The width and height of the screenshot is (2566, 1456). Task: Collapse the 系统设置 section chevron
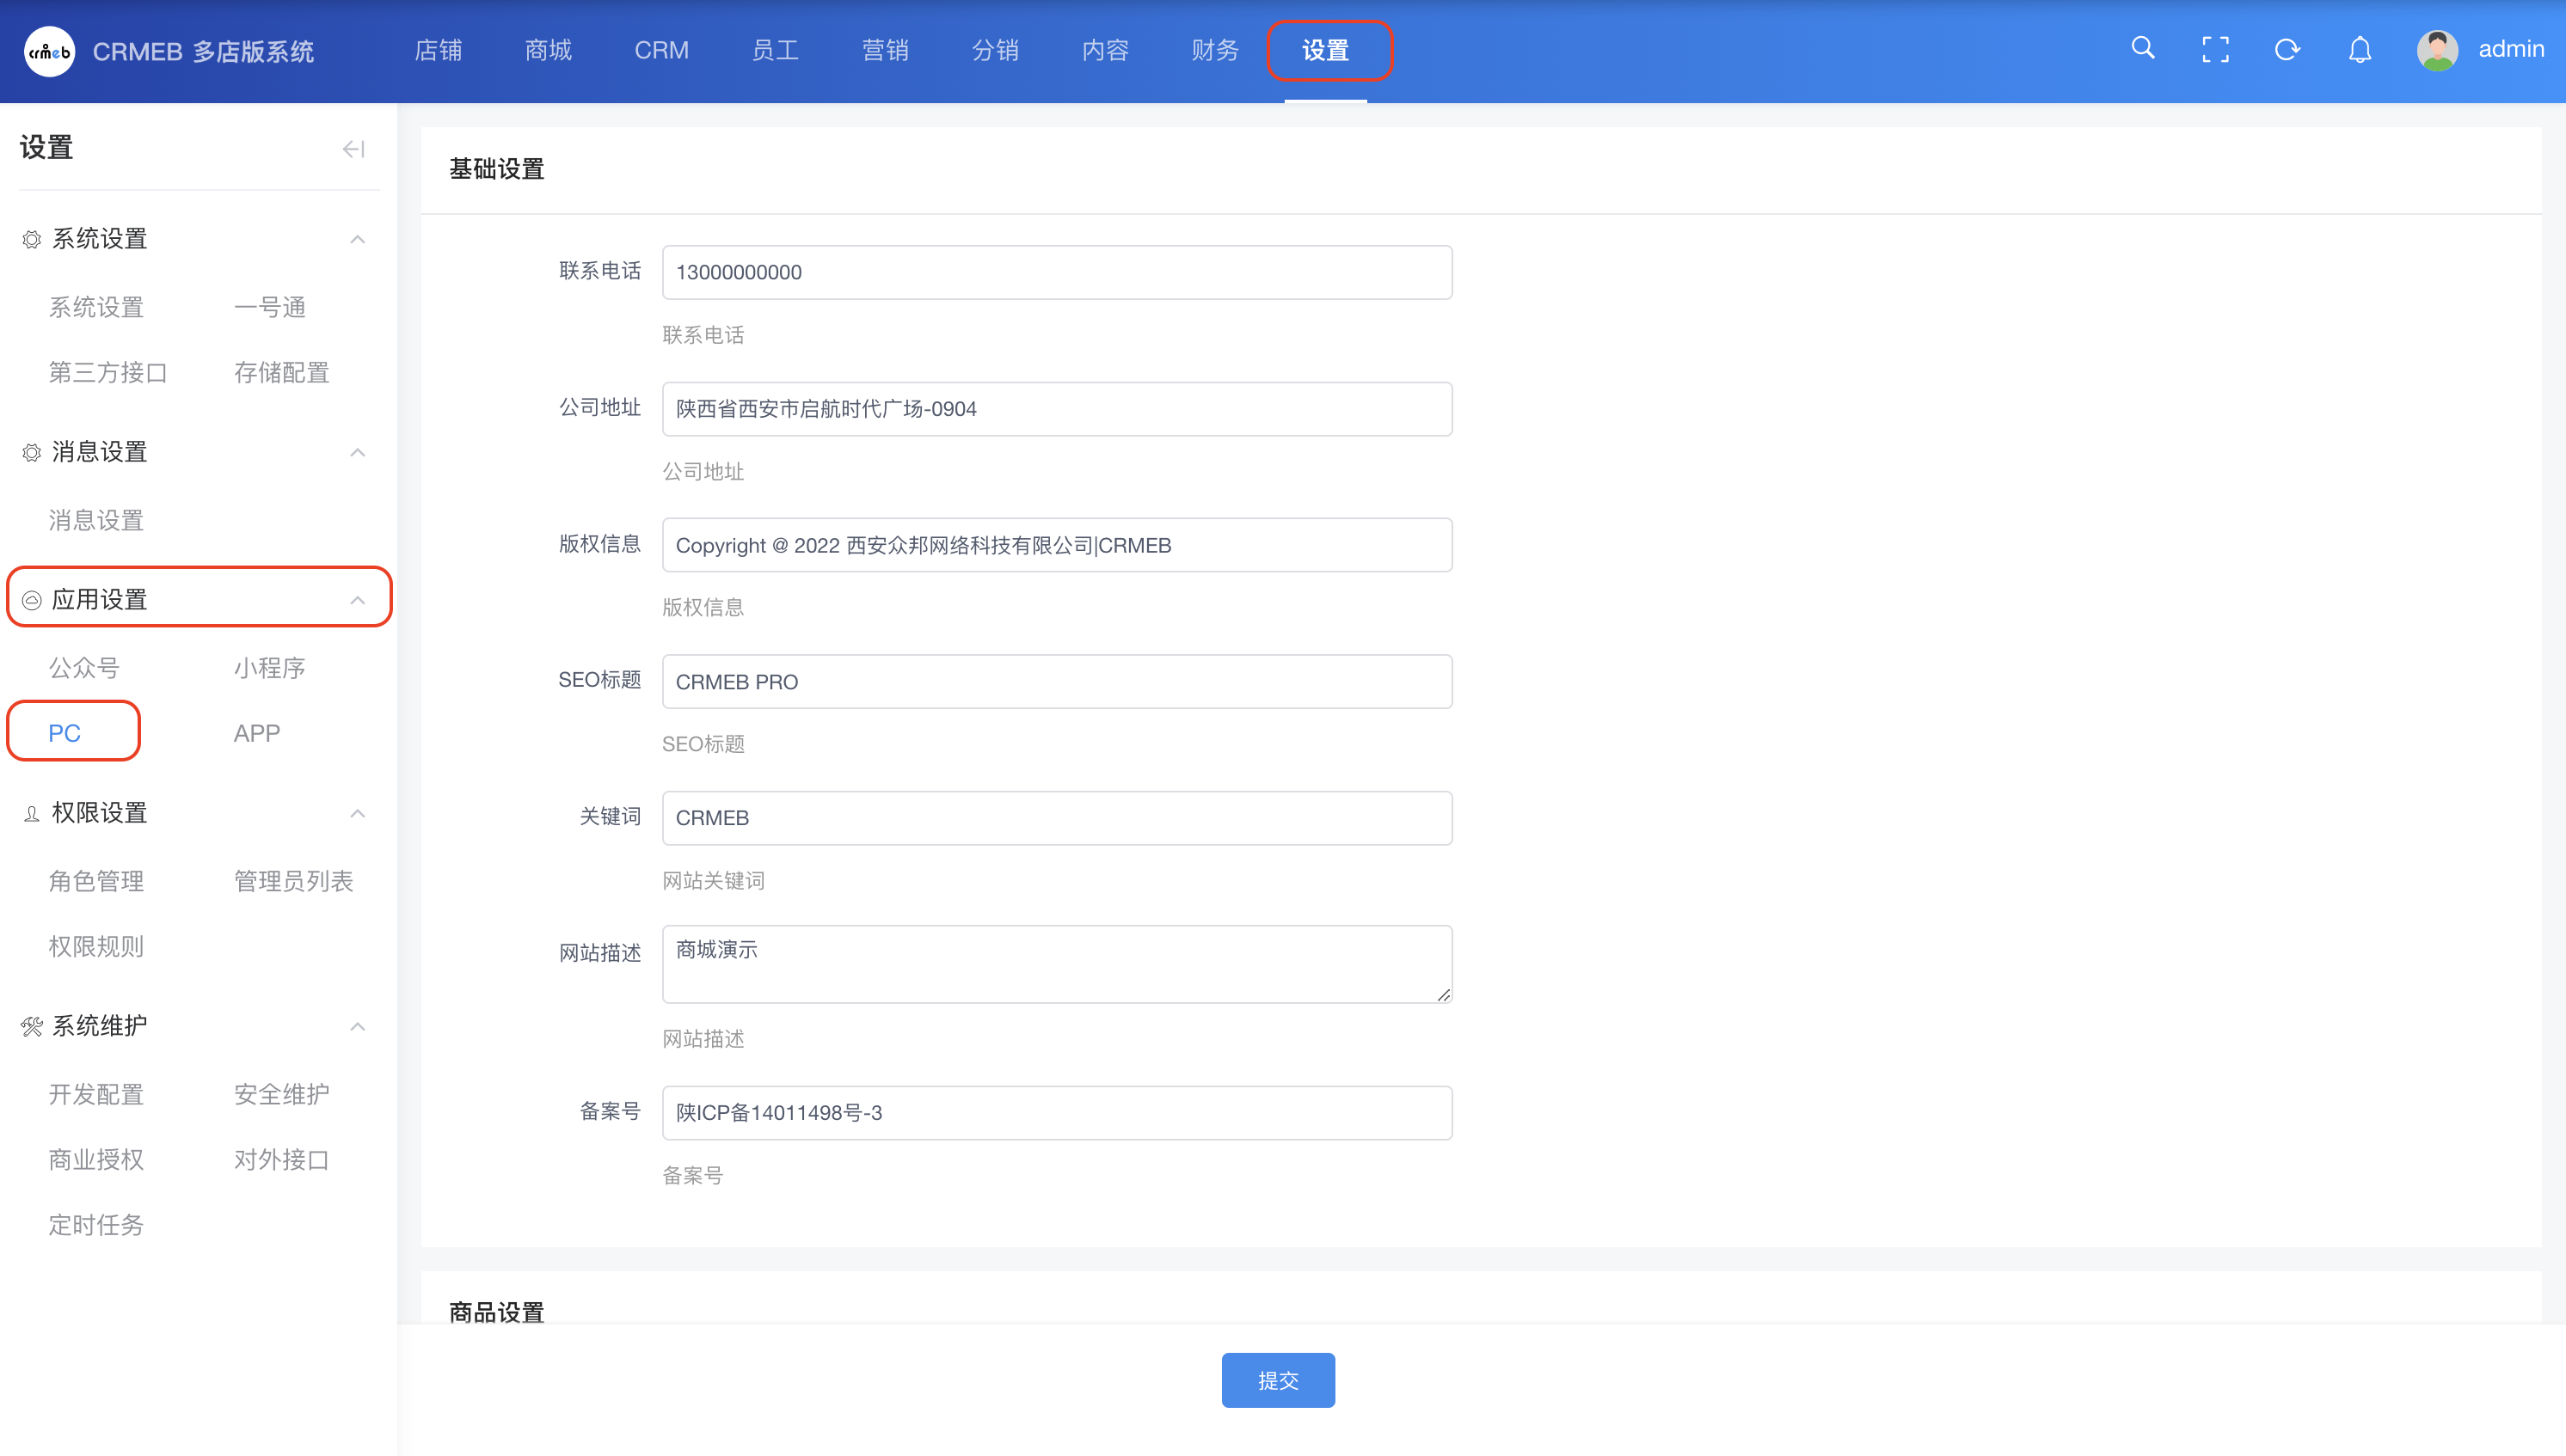[357, 239]
